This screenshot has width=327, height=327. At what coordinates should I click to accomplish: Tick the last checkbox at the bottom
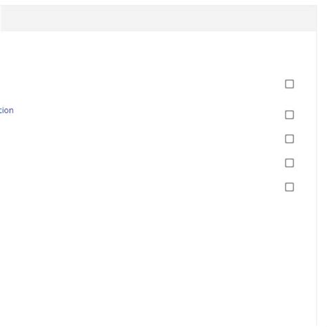[289, 187]
